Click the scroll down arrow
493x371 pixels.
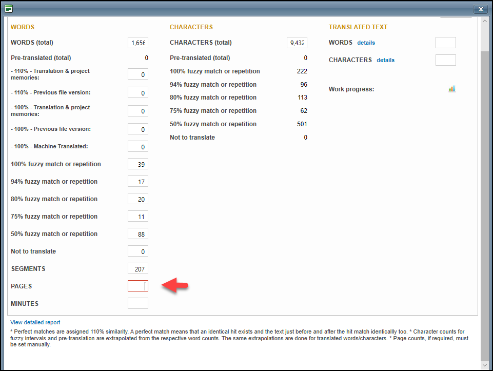click(485, 365)
